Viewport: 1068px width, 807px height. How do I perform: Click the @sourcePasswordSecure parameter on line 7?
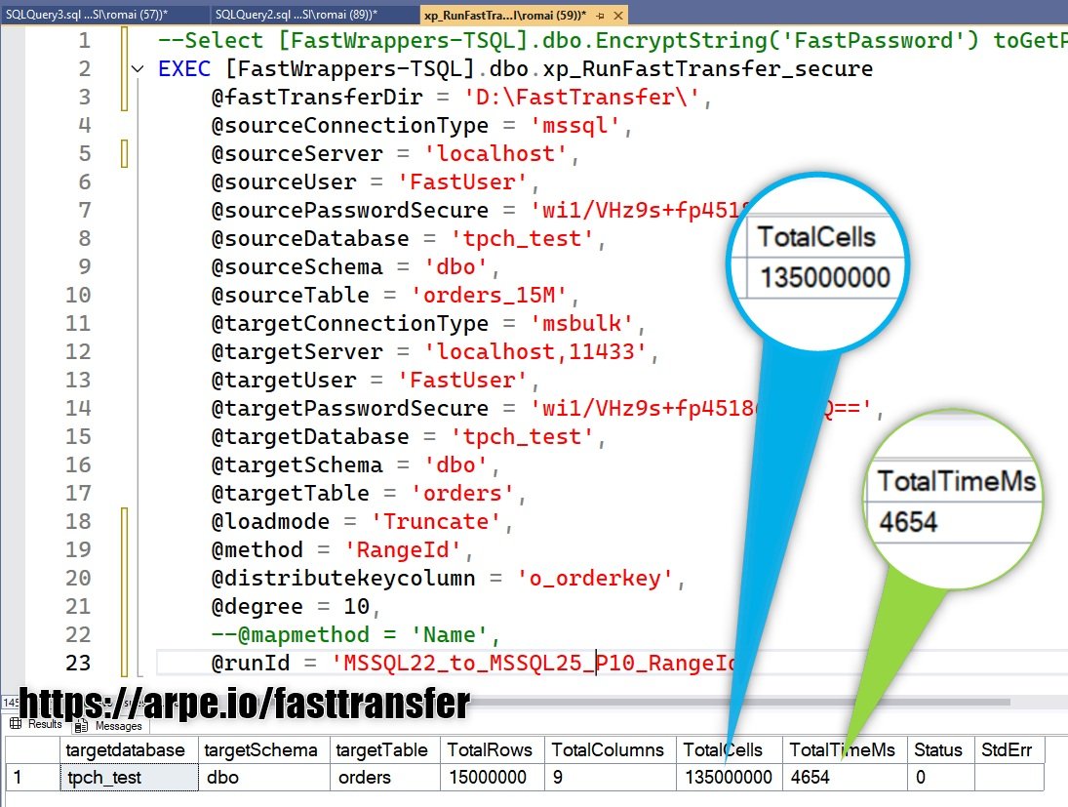click(350, 210)
